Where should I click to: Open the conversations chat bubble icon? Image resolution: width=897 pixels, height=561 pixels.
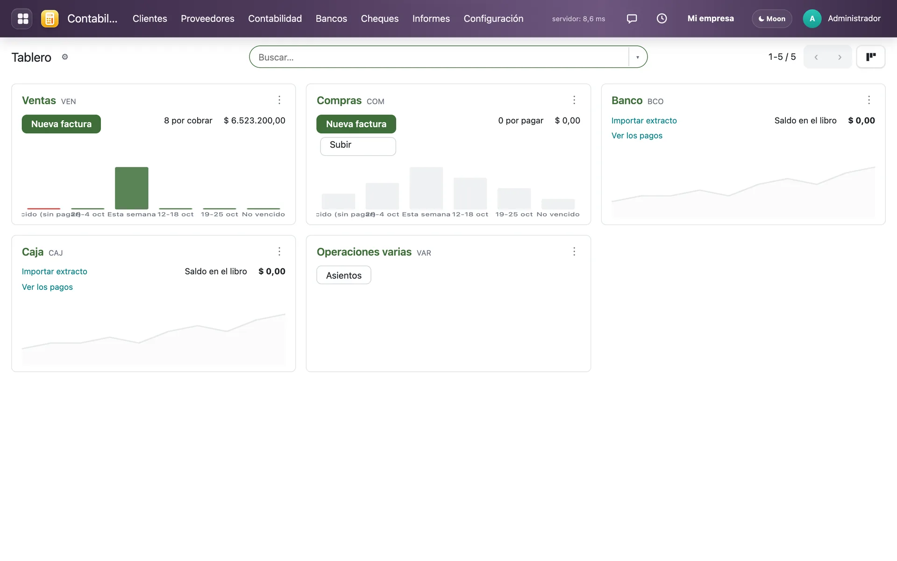pyautogui.click(x=632, y=19)
